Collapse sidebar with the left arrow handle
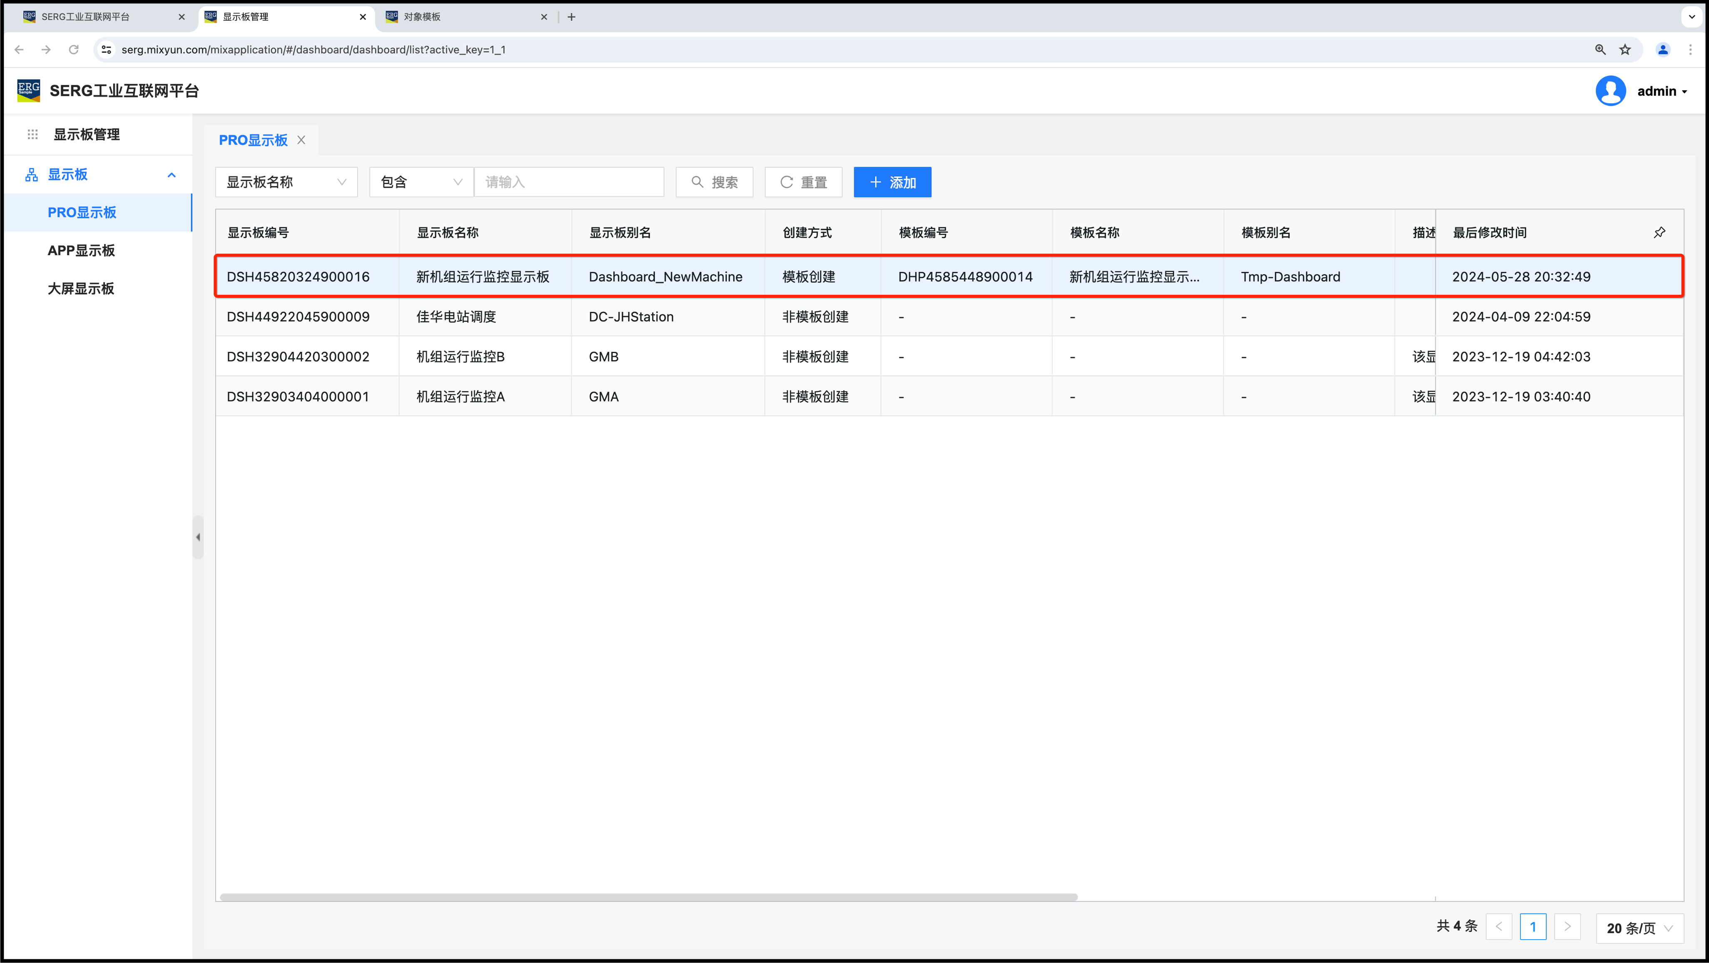 tap(198, 537)
